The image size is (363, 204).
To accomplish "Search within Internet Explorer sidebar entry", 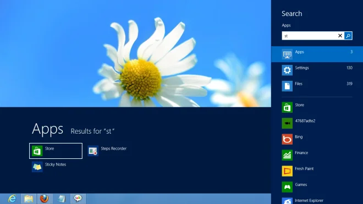I will pos(317,200).
